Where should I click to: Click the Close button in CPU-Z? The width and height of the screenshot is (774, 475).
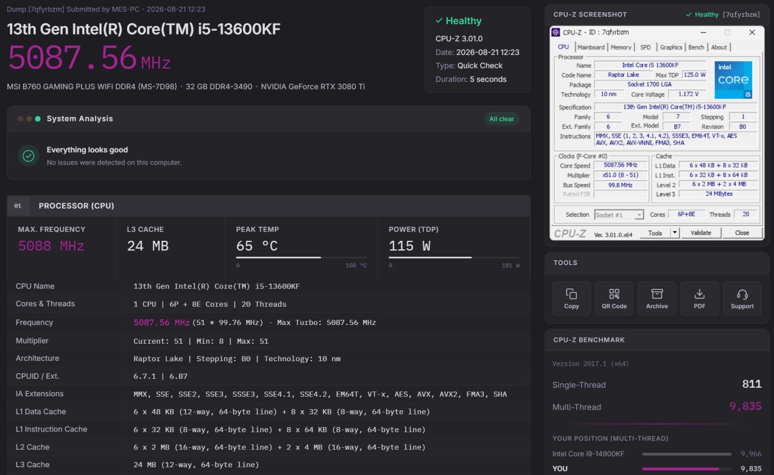(x=742, y=233)
